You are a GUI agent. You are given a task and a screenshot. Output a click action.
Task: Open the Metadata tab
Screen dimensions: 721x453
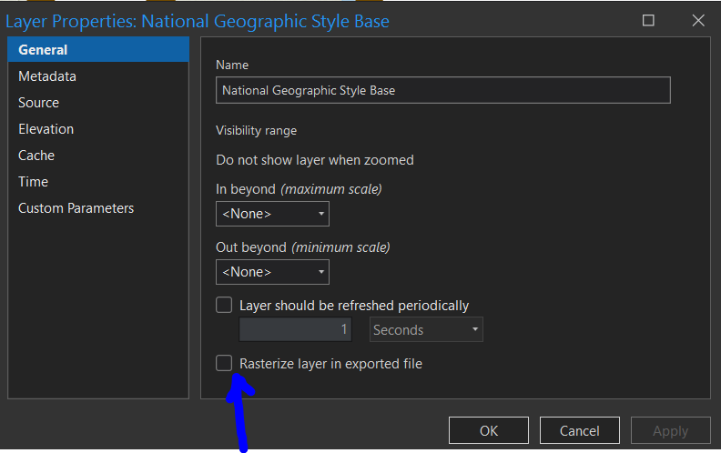pyautogui.click(x=47, y=76)
